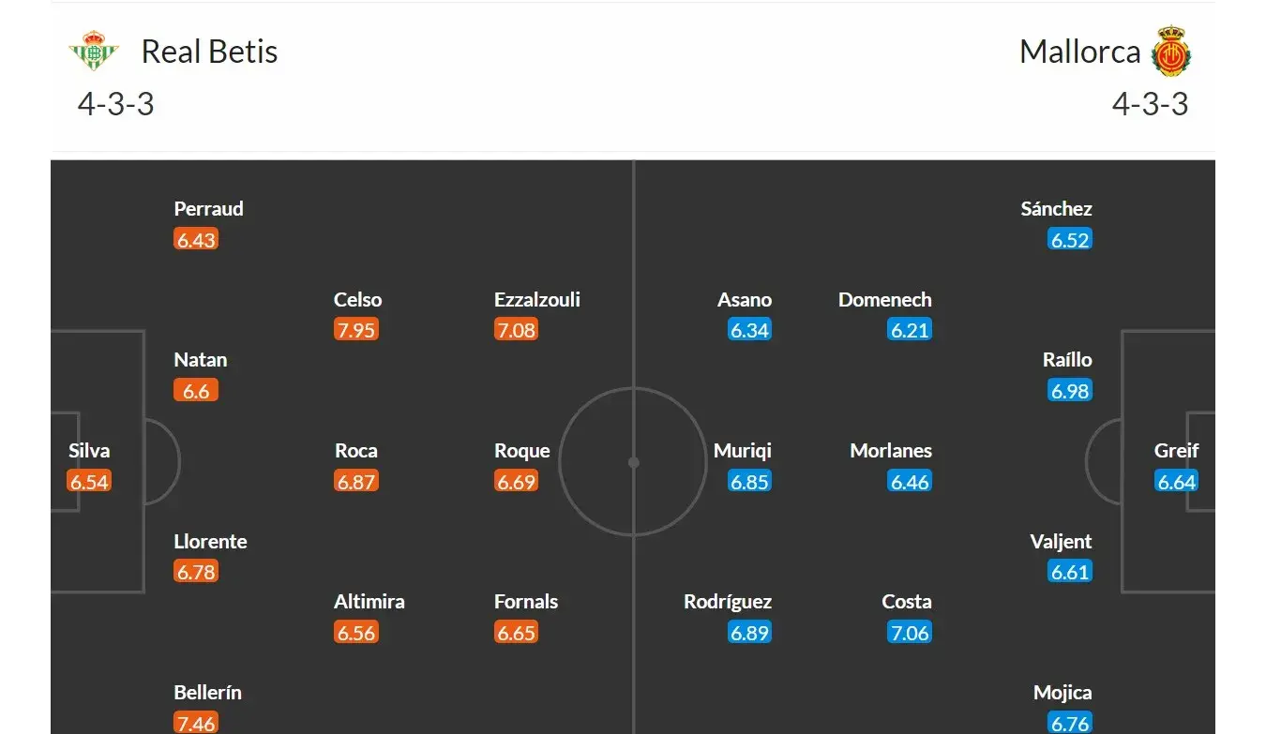Select Mallorca forward Asano

(745, 300)
